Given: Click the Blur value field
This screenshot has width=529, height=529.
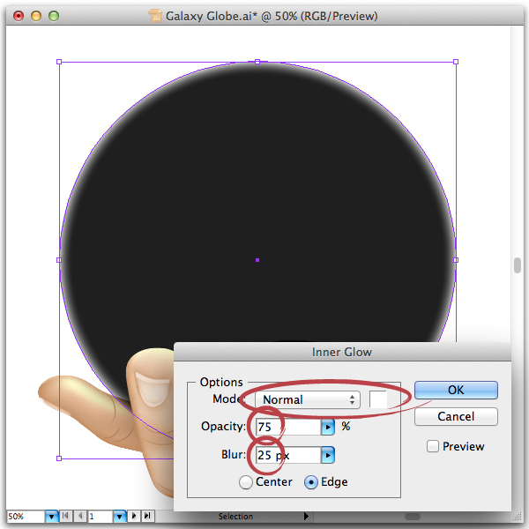Looking at the screenshot, I should pos(287,455).
